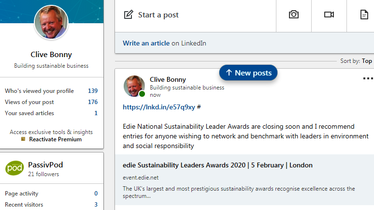Add a photo with the camera icon

[294, 15]
